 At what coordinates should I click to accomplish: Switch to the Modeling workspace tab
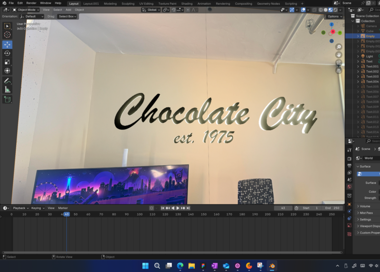(x=110, y=4)
